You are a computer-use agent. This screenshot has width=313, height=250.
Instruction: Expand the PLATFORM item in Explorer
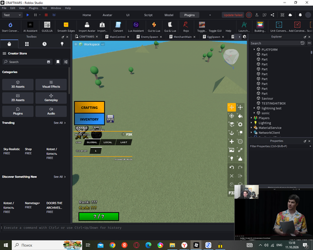coord(254,49)
